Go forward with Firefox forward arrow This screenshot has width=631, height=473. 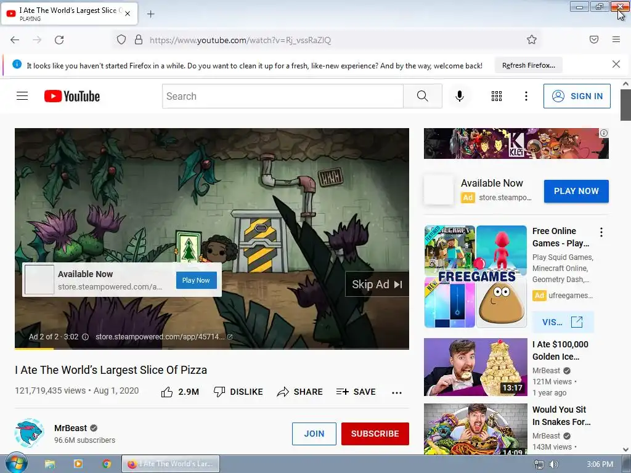point(37,40)
